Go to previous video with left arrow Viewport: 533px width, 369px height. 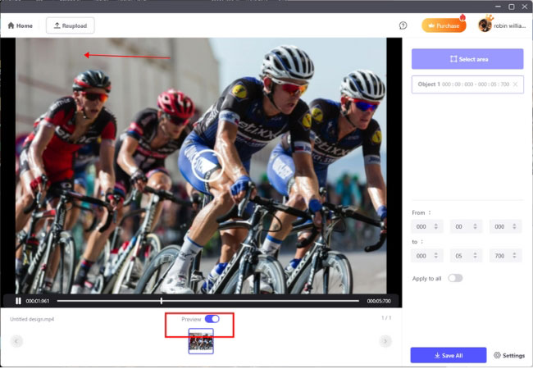coord(16,341)
